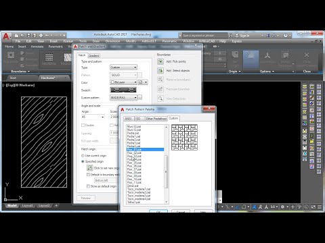
Task: Click the Customization menu icon in status bar
Action: click(x=320, y=207)
